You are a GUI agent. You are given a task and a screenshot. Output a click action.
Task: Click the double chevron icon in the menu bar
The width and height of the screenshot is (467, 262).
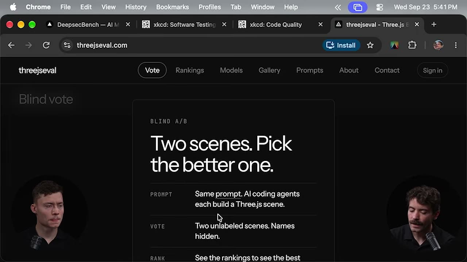coord(338,7)
